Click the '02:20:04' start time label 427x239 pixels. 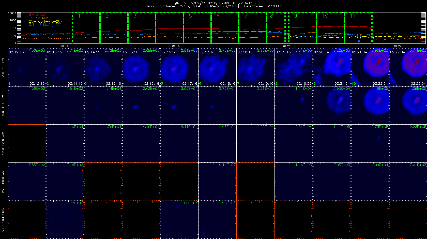(x=321, y=52)
